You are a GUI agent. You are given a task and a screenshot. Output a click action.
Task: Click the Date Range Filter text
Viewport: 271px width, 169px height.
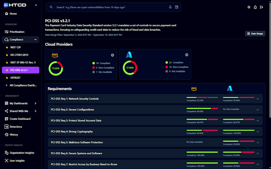pyautogui.click(x=84, y=35)
